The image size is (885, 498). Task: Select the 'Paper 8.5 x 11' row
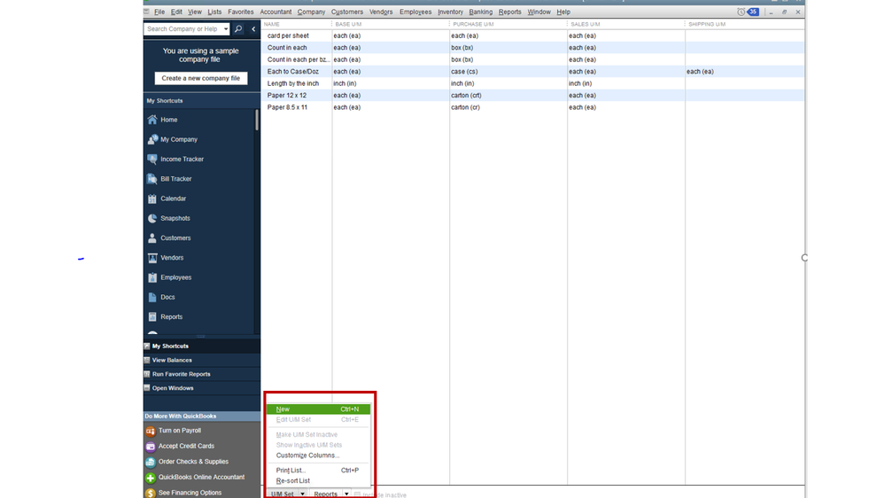[x=533, y=107]
